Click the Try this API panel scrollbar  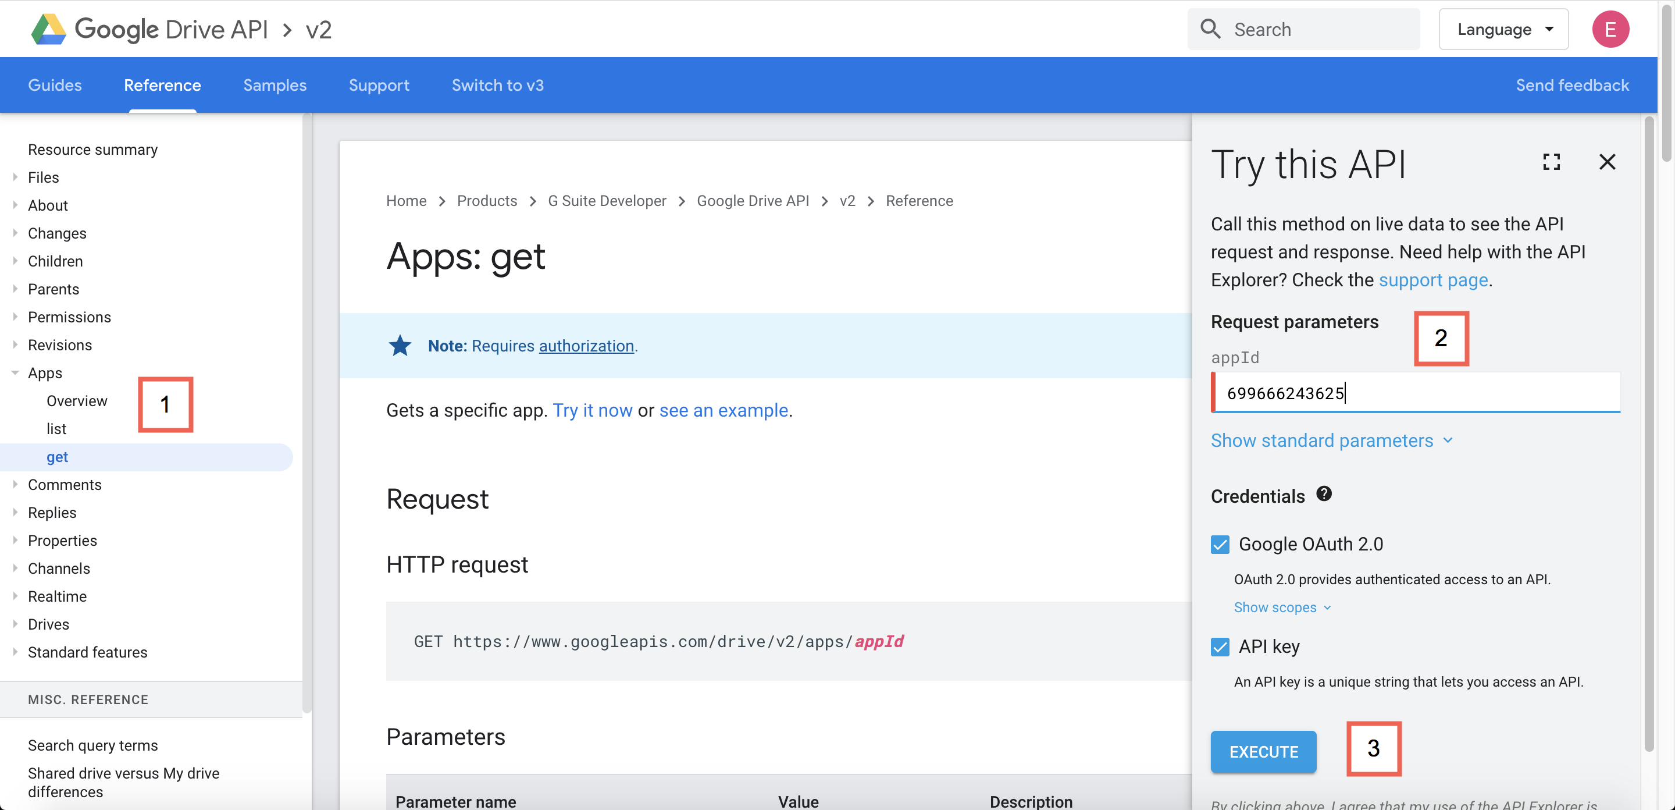click(1649, 433)
